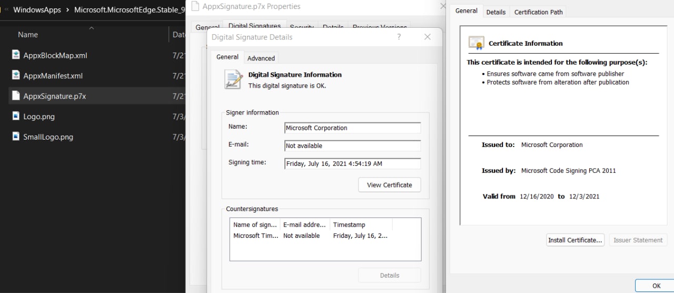Screen dimensions: 674x293
Task: Click 'Ensures software came from software publisher' line
Action: 555,74
